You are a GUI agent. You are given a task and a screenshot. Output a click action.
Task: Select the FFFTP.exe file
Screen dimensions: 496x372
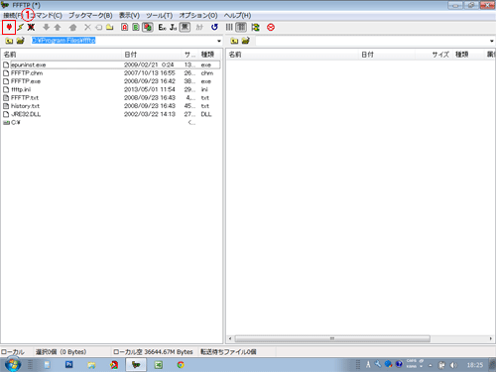pos(111,81)
